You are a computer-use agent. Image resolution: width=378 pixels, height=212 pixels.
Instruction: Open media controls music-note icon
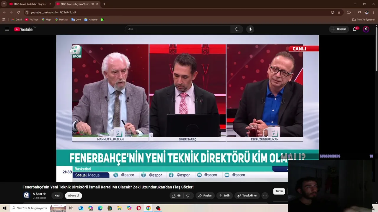(359, 12)
